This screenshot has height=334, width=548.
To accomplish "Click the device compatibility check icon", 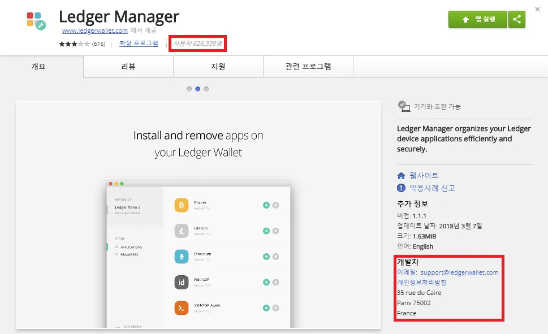I will 404,106.
